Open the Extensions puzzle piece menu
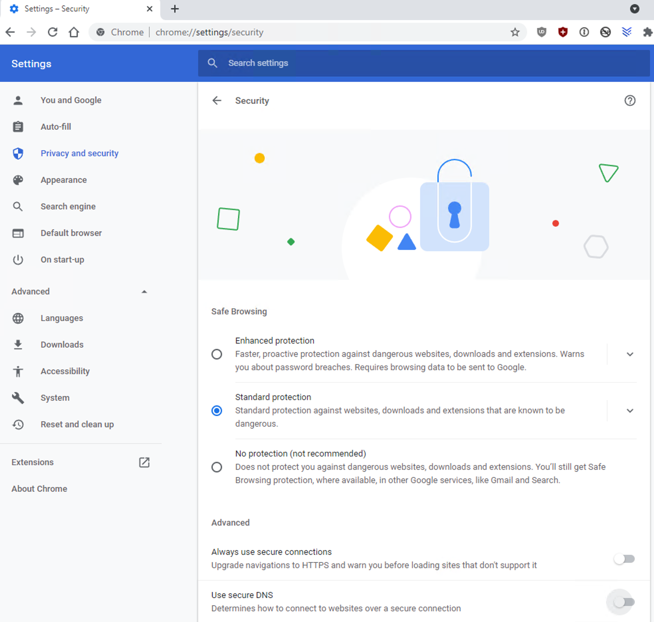The height and width of the screenshot is (622, 654). [648, 32]
